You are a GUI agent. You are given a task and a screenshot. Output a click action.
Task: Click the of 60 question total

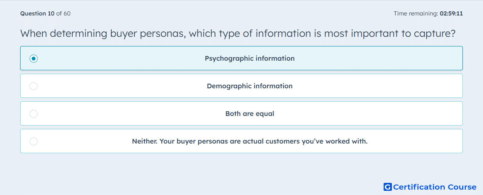63,13
